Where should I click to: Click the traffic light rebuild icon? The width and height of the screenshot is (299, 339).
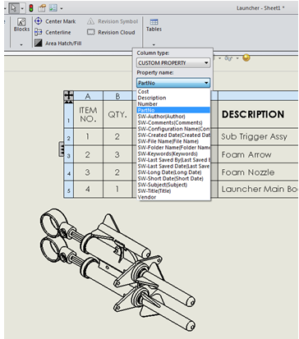(31, 8)
